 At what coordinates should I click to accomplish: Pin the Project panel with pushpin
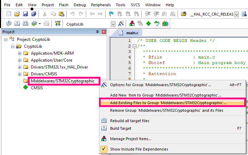pos(97,32)
